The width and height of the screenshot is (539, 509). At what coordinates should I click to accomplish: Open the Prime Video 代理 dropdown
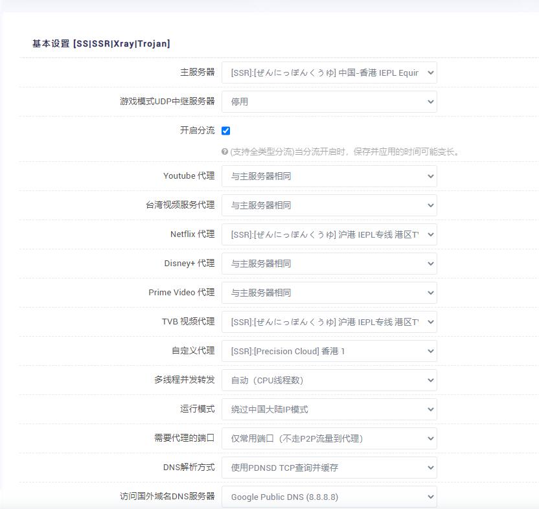(329, 293)
